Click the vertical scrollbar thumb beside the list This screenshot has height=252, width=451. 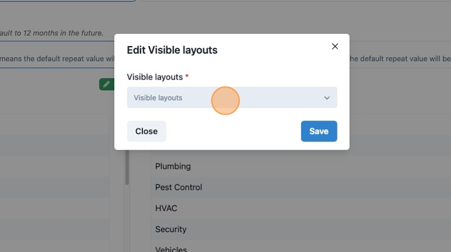click(127, 167)
